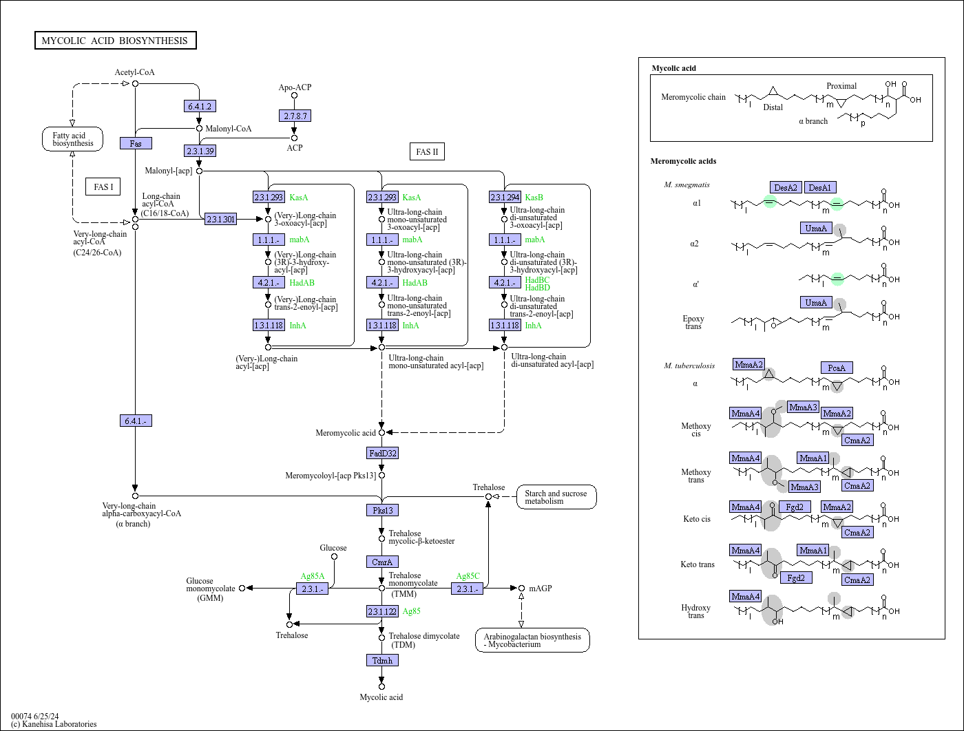This screenshot has height=731, width=964.
Task: Click the FAS II label
Action: [428, 151]
